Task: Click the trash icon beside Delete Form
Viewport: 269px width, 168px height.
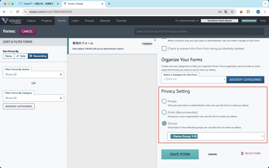Action: point(242,153)
